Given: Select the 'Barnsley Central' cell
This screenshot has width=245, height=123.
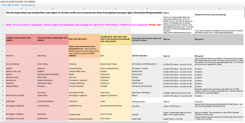Looking at the screenshot, I should point(21,77).
